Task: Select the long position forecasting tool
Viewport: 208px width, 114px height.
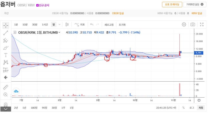Action: [6, 70]
